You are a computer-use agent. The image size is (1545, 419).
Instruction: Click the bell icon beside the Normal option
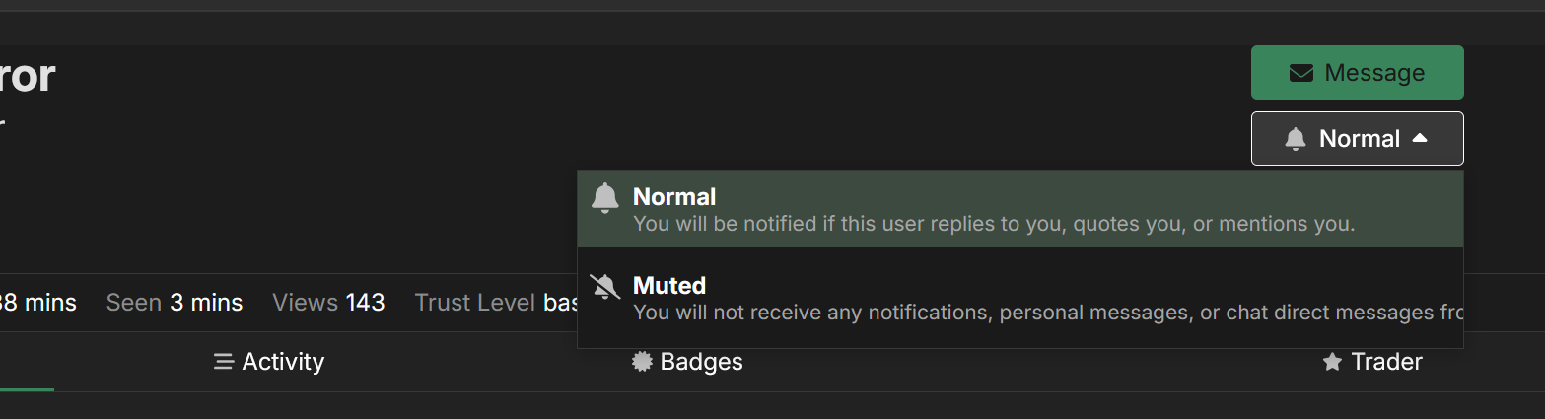604,198
